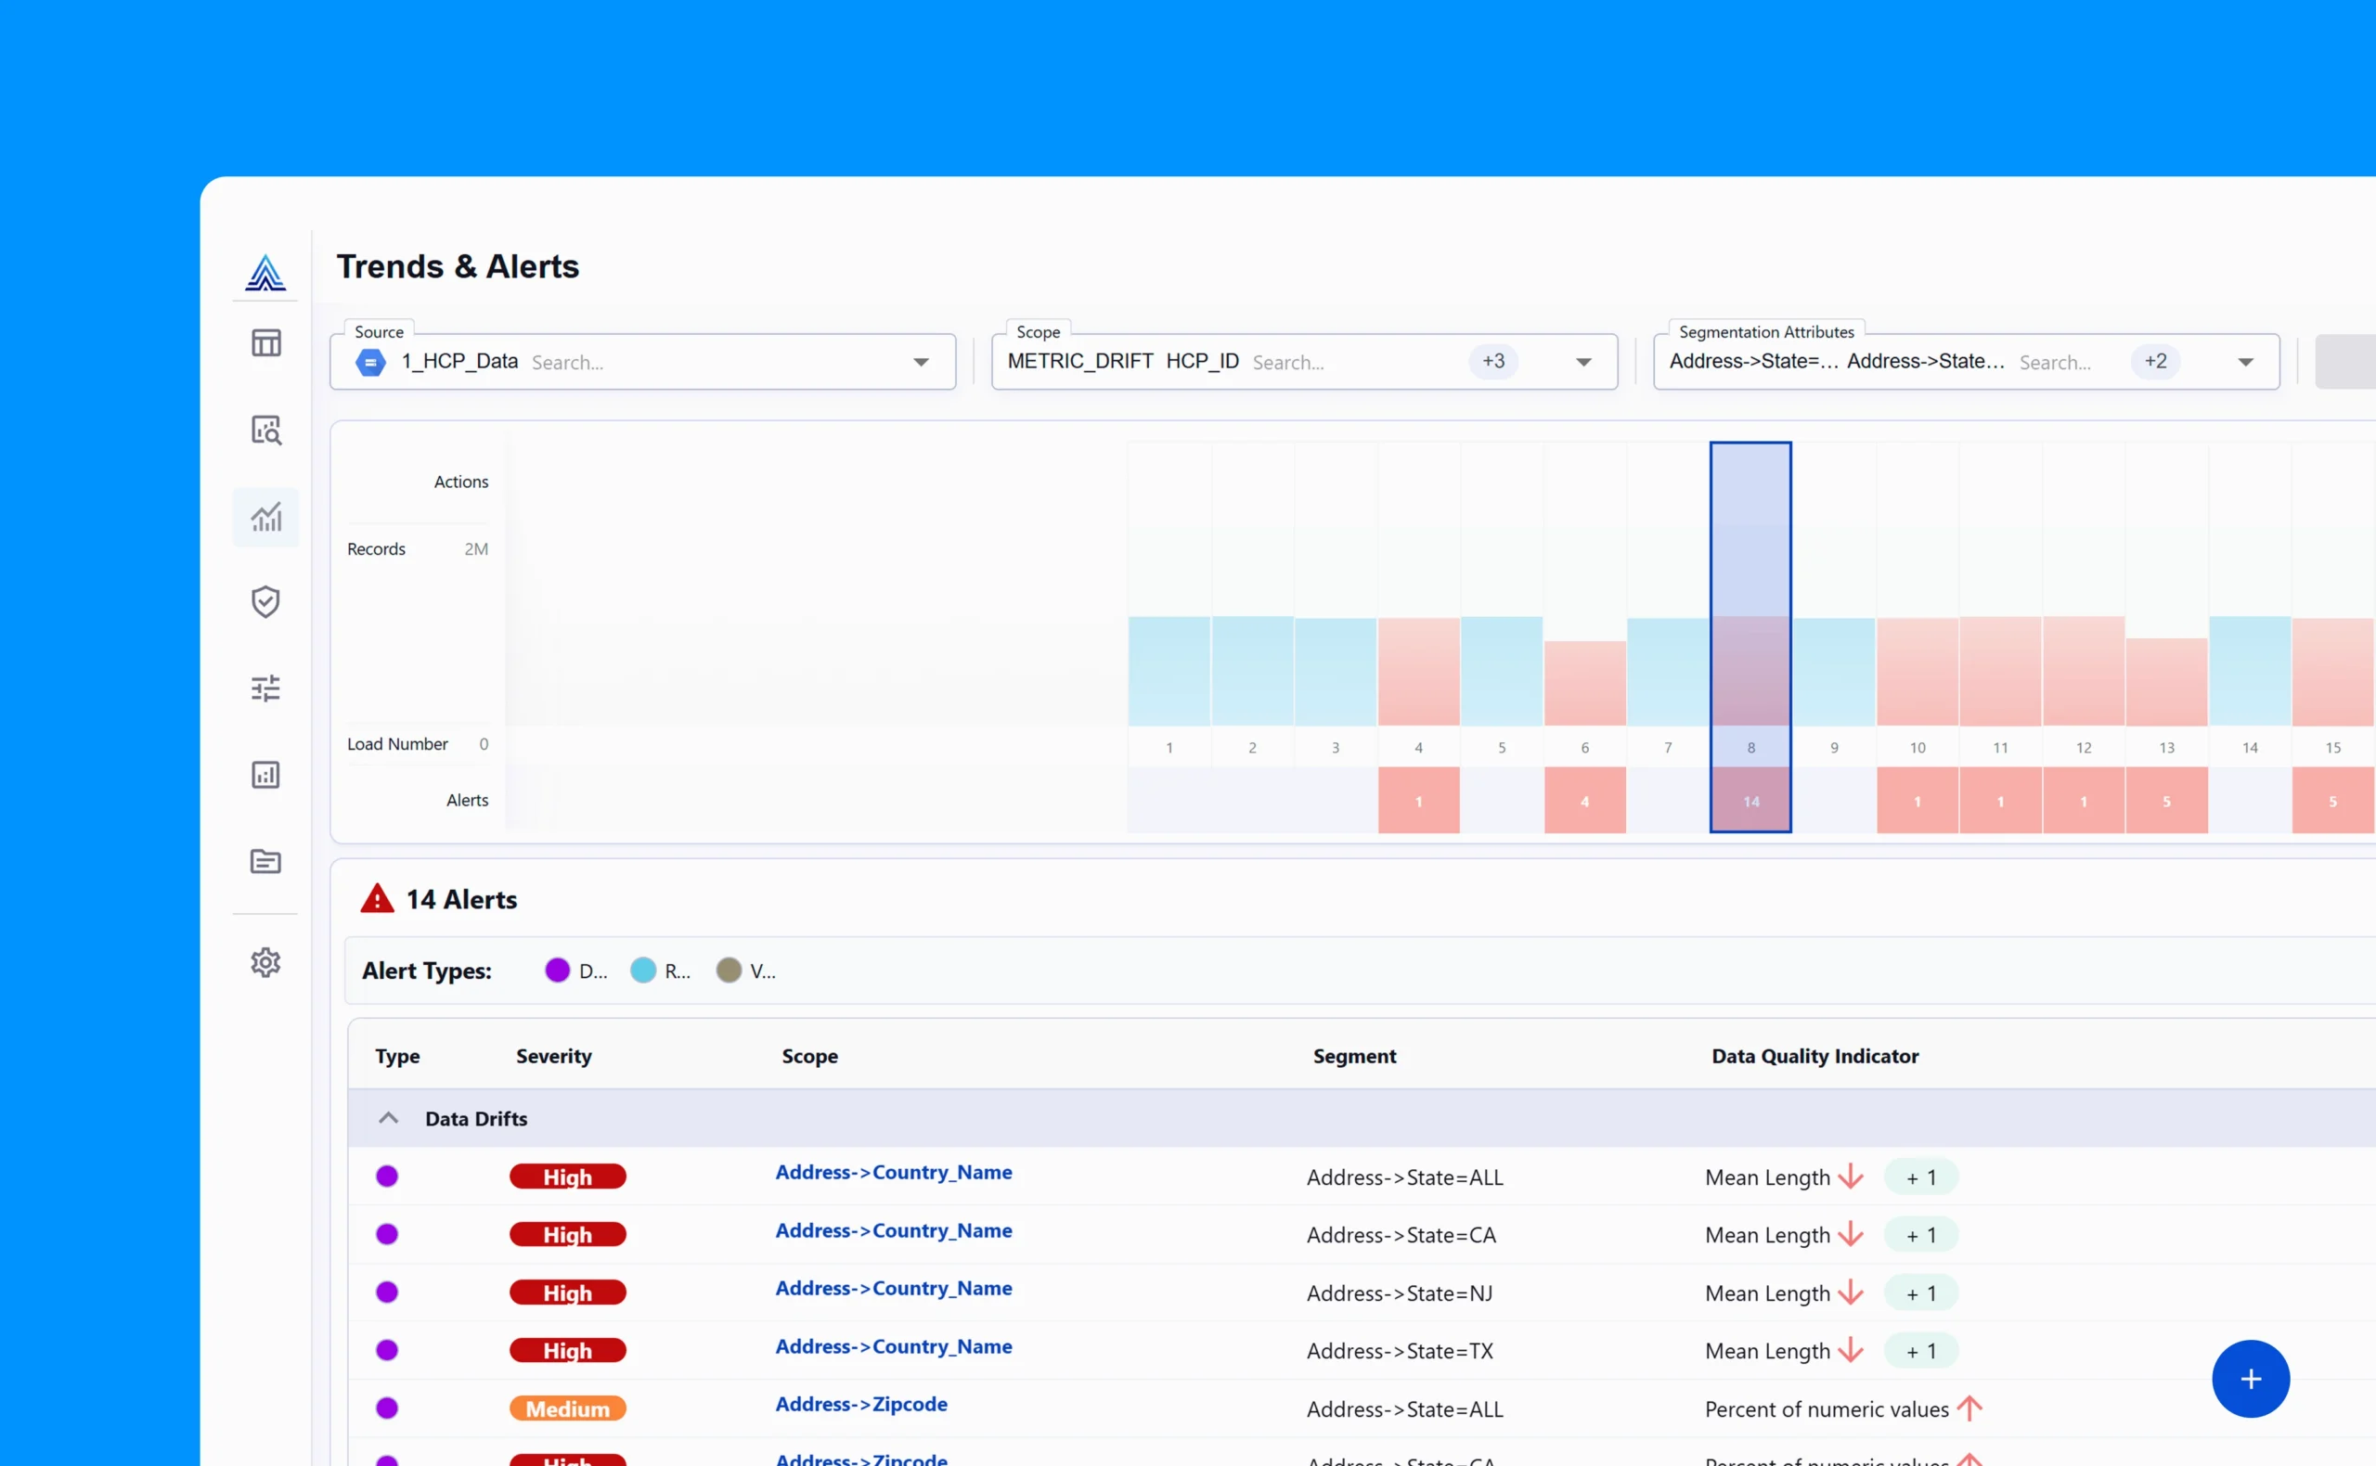Viewport: 2376px width, 1466px height.
Task: Expand the Scope dropdown arrow
Action: point(1582,362)
